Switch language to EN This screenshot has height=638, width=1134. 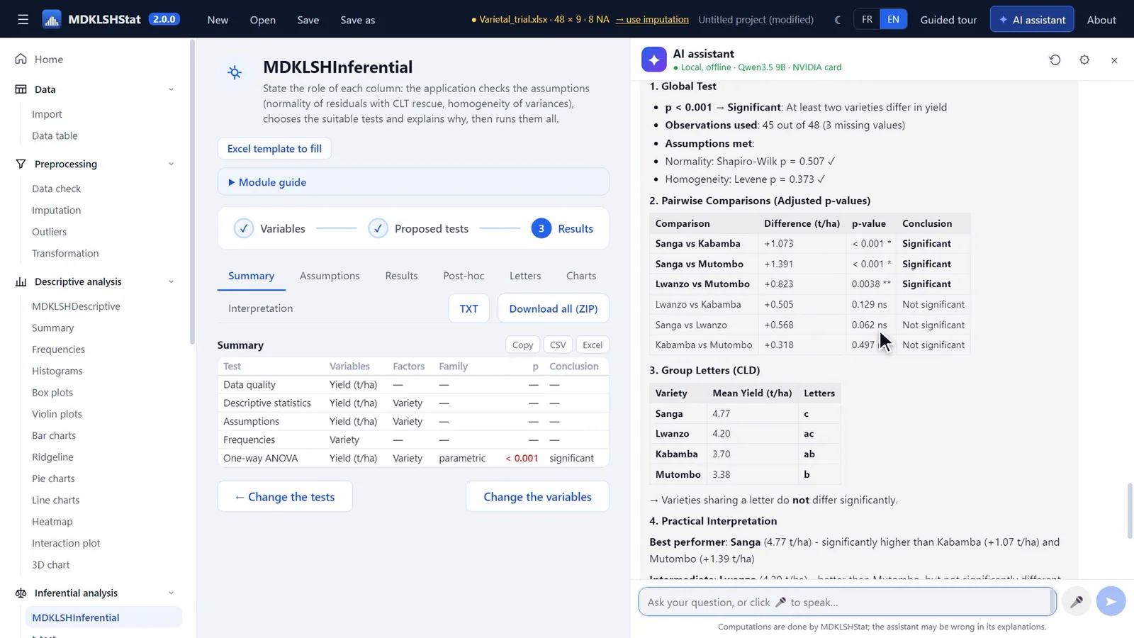tap(893, 19)
